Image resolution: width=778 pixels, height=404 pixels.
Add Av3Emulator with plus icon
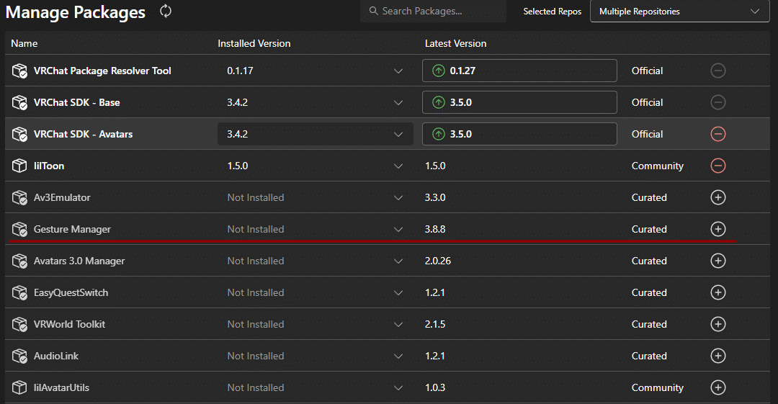[718, 197]
